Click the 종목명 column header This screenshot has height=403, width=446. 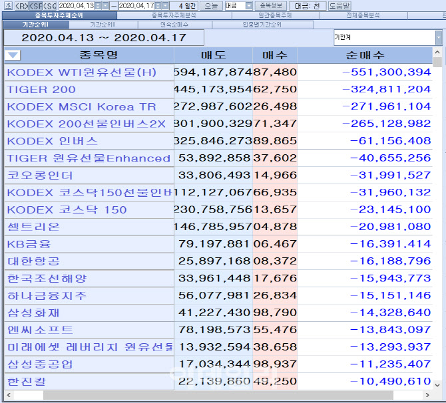99,55
